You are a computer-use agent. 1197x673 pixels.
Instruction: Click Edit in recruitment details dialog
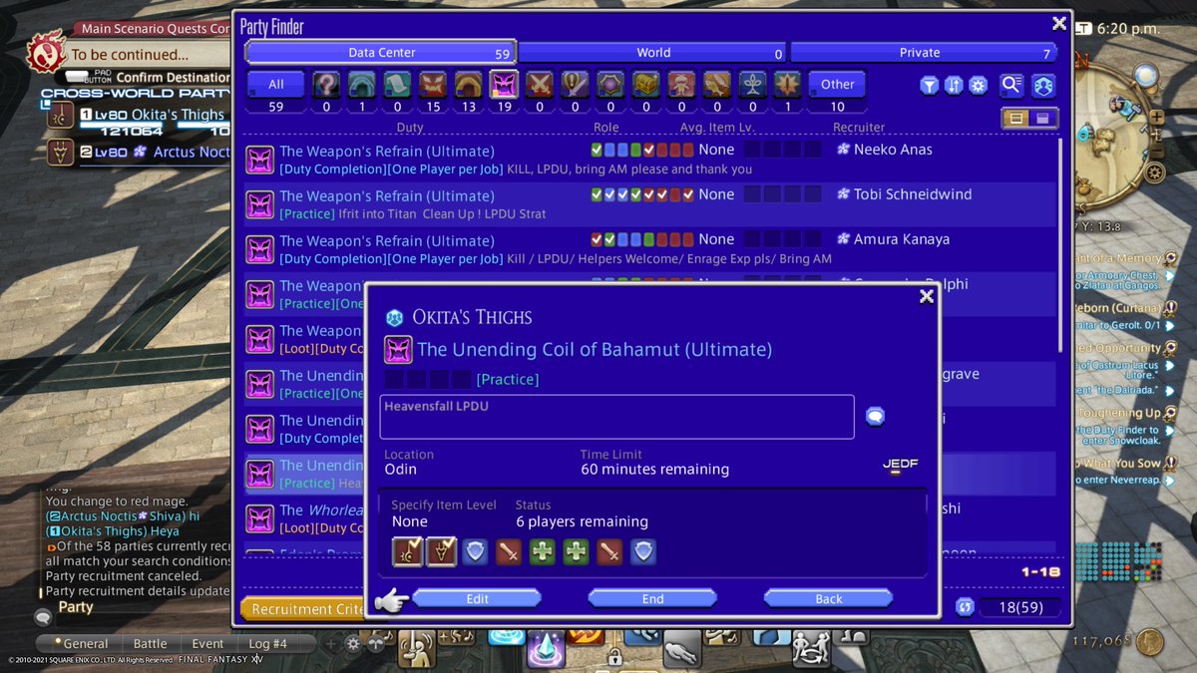click(x=477, y=599)
